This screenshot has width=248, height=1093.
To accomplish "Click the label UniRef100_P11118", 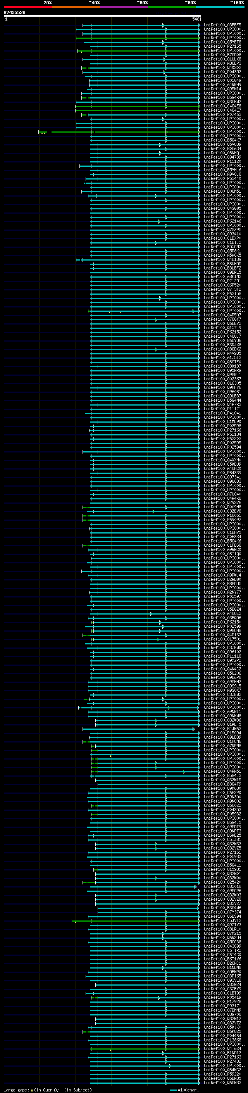I will 222,656.
